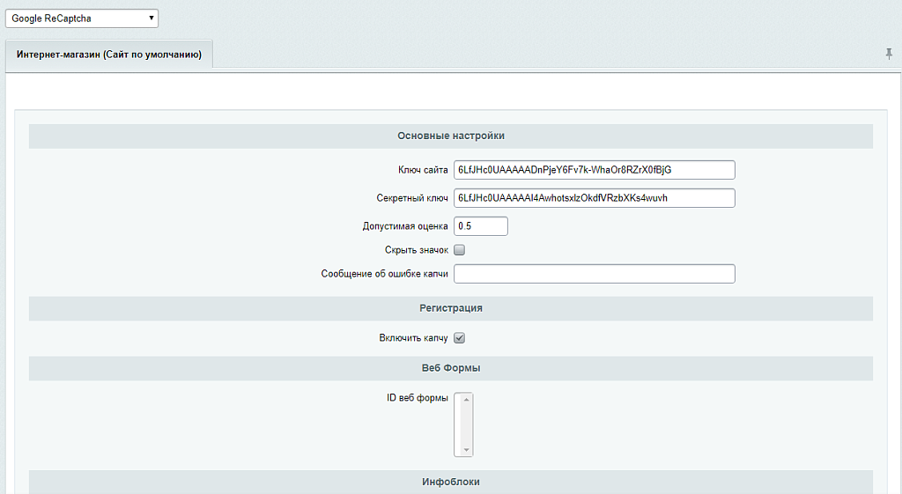Click the Инфоблоки section header

(450, 483)
